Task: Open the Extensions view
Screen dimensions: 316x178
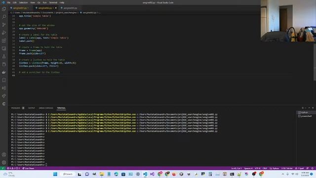Action: coord(4,41)
